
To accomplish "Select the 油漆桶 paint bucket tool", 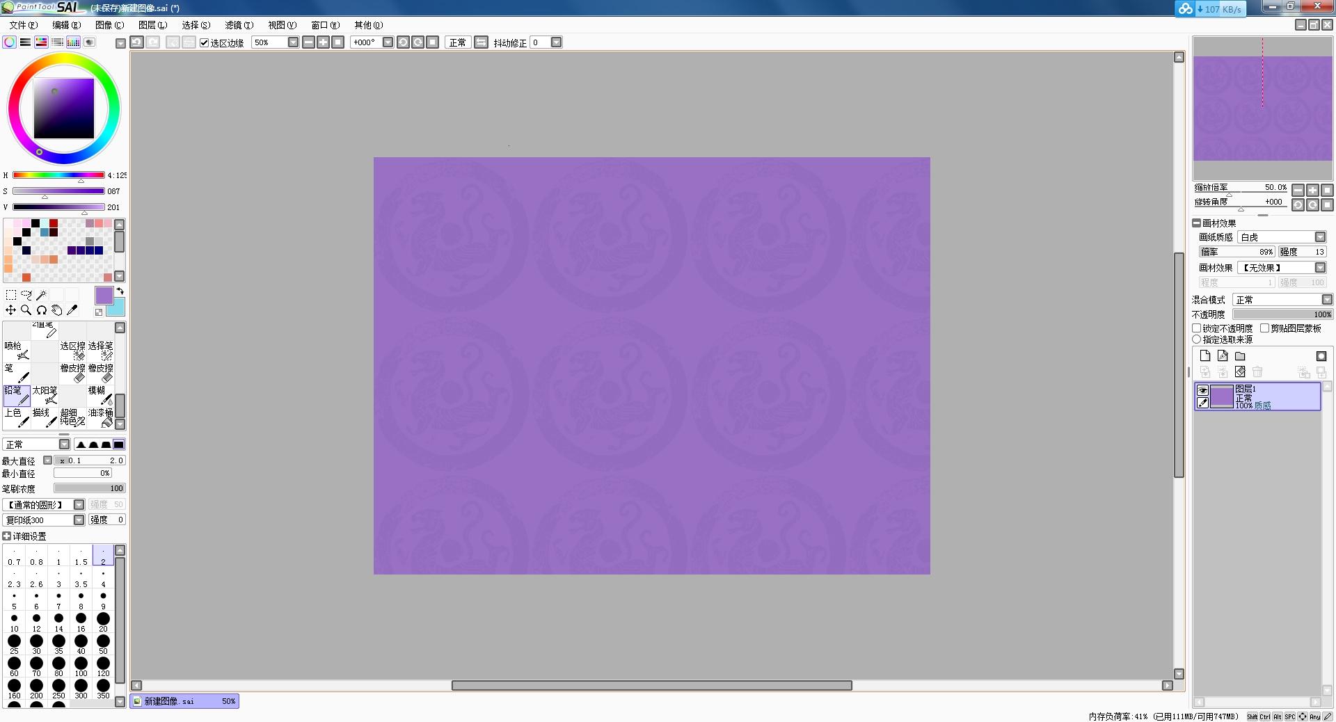I will pos(101,417).
